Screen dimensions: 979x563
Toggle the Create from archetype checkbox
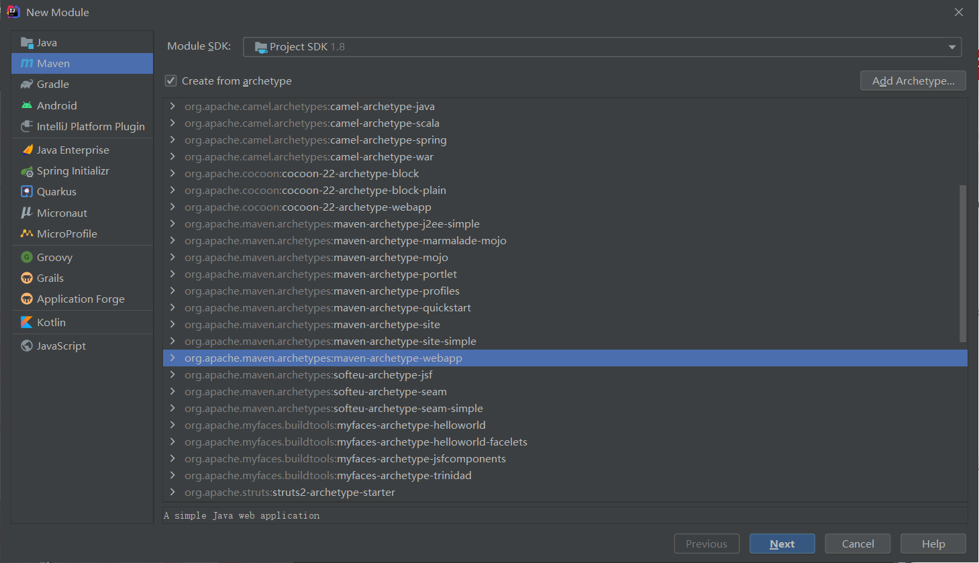pyautogui.click(x=171, y=81)
